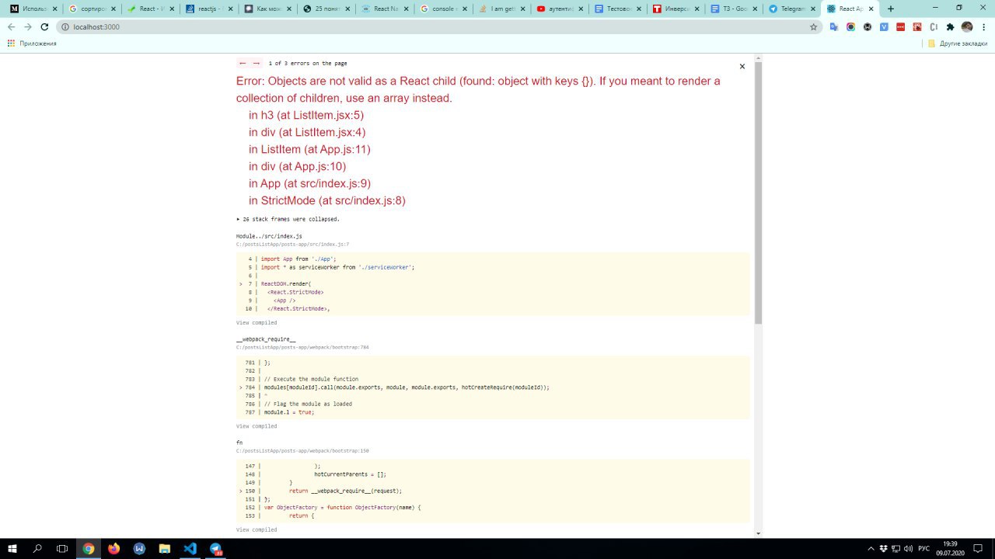Viewport: 995px width, 559px height.
Task: Click the '__webpack_require__' frame title
Action: (266, 339)
